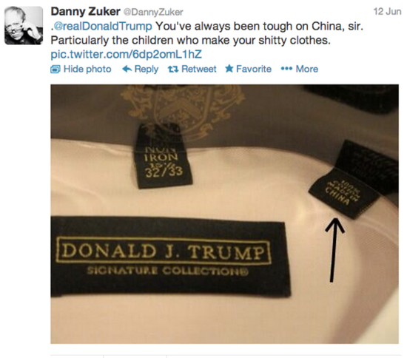Click the Non Iron 32/33 size tag
This screenshot has width=407, height=358.
click(x=163, y=155)
